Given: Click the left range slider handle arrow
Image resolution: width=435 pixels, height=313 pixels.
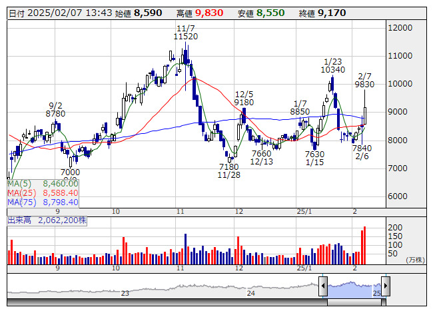Looking at the screenshot, I should point(323,286).
